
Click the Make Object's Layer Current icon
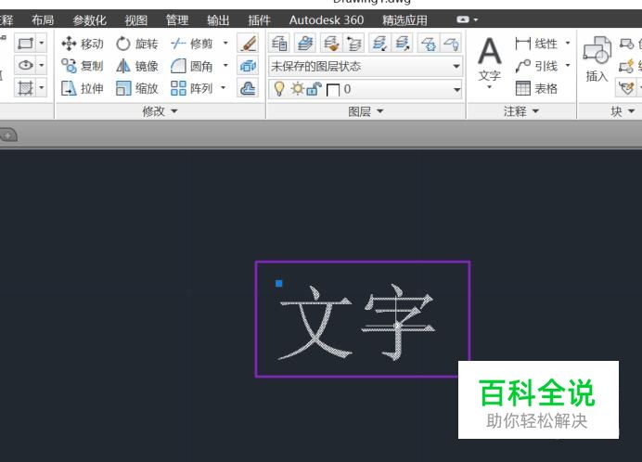click(x=304, y=44)
